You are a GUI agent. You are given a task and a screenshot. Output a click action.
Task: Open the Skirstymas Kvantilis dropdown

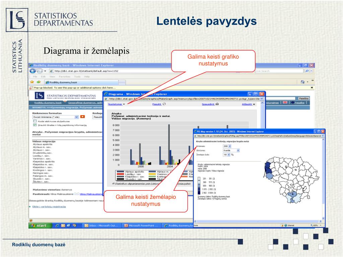238,150
